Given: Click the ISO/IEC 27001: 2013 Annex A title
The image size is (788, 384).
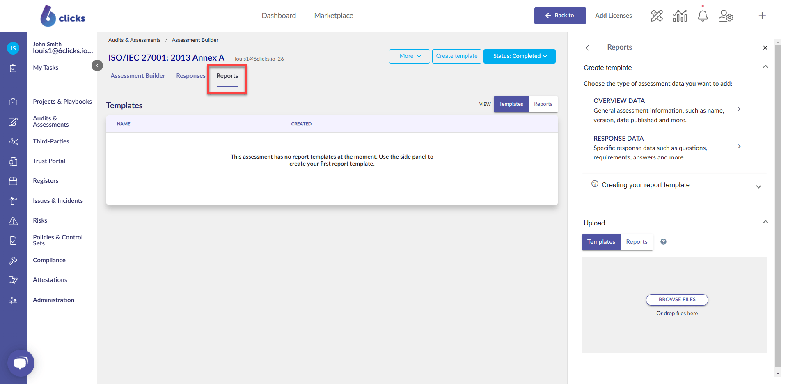Looking at the screenshot, I should [166, 58].
